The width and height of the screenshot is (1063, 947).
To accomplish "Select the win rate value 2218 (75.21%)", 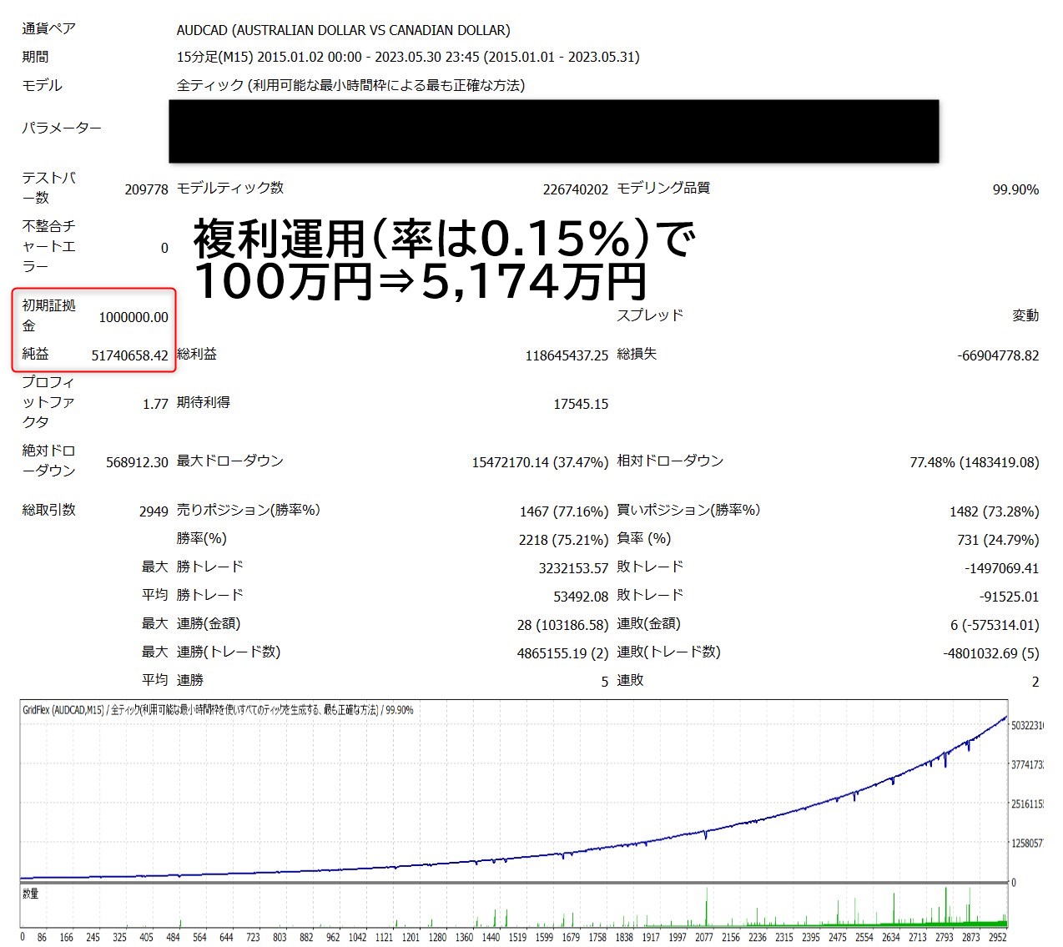I will [564, 540].
